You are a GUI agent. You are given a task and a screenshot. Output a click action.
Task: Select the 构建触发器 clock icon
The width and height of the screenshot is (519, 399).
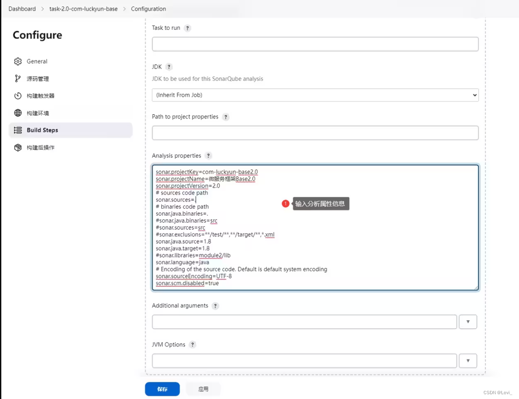(x=18, y=96)
